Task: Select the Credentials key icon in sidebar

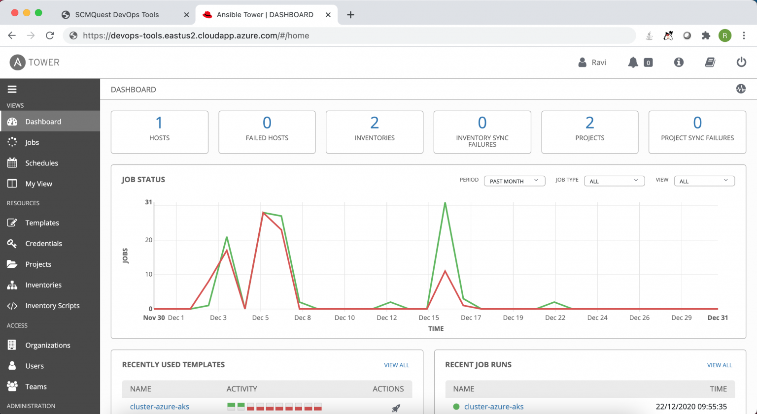Action: (12, 243)
